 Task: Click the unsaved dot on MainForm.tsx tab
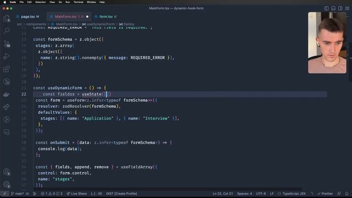pyautogui.click(x=87, y=16)
